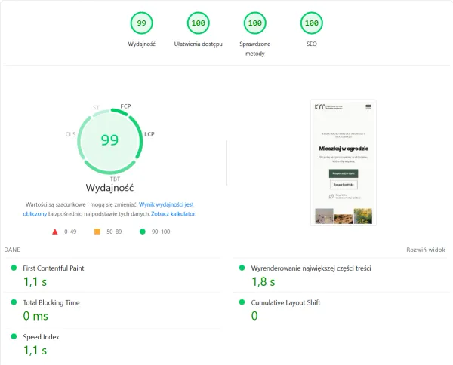The height and width of the screenshot is (365, 453).
Task: Click the '1,8 s' LCP value
Action: 263,282
